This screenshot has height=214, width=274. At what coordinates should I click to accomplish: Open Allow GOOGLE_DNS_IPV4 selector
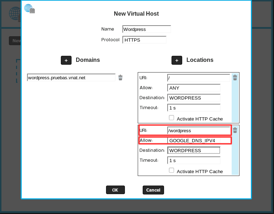click(194, 140)
